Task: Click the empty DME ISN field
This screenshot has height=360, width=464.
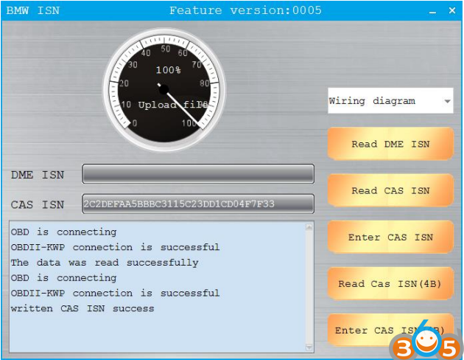Action: coord(198,174)
